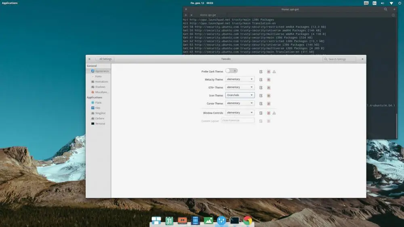Image resolution: width=404 pixels, height=227 pixels.
Task: Click the Custom Layout text field
Action: point(238,120)
